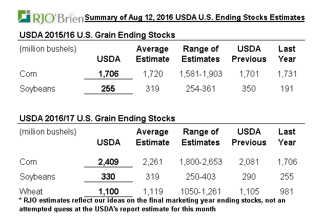Select the 2015/16 Corn average estimate 1,720
Image resolution: width=323 pixels, height=220 pixels.
pyautogui.click(x=152, y=74)
